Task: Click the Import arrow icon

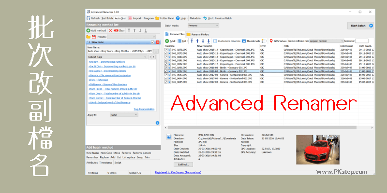Action: 130,18
